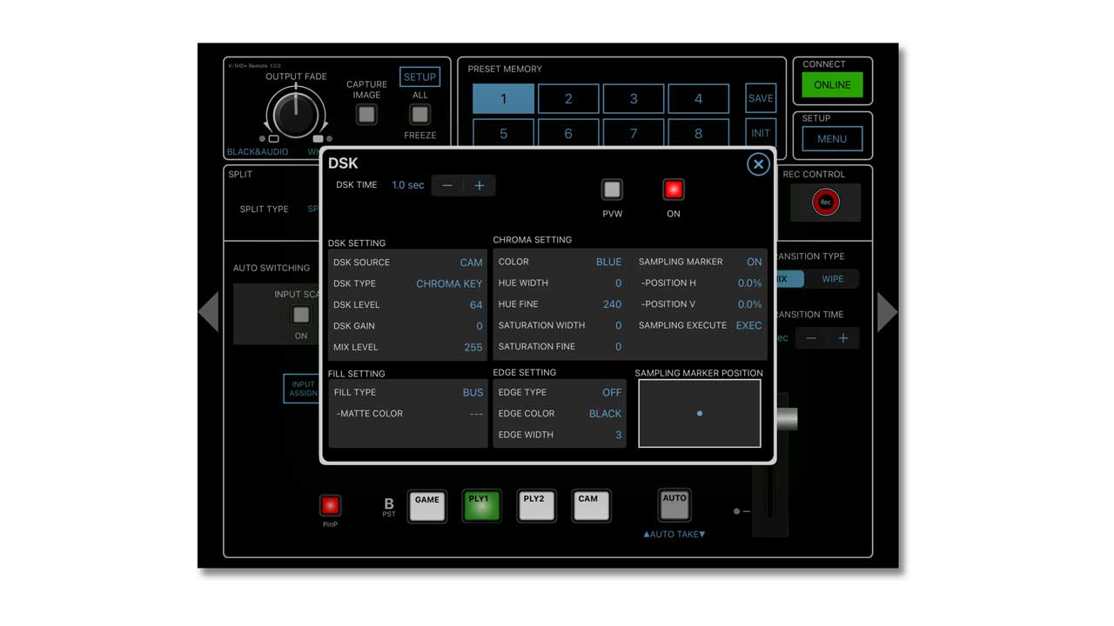Toggle the PinP red button

[330, 505]
